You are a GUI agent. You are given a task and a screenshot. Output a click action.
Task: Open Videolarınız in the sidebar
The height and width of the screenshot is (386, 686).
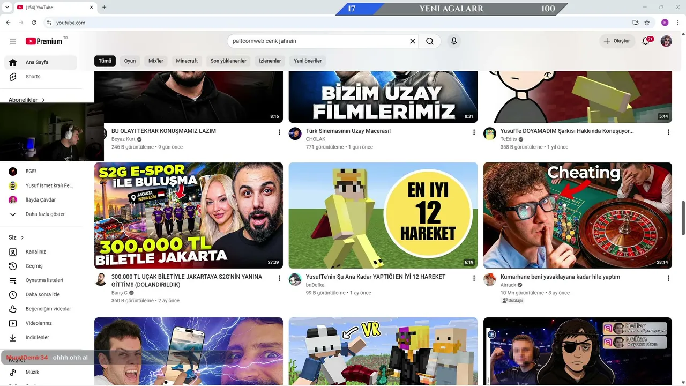tap(41, 323)
